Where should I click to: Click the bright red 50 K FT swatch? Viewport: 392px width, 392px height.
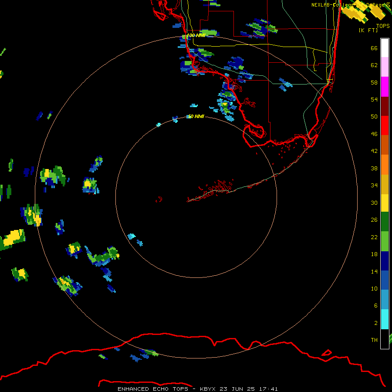385,125
